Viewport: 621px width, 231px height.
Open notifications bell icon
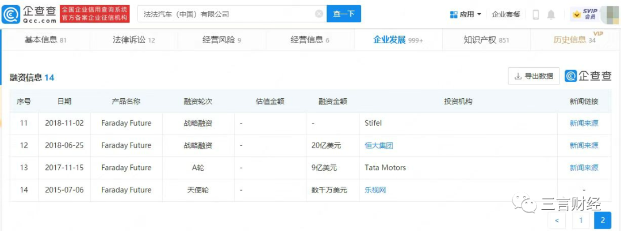(x=551, y=14)
